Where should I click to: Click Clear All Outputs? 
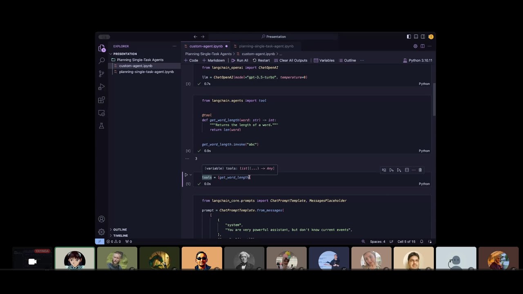pos(291,60)
